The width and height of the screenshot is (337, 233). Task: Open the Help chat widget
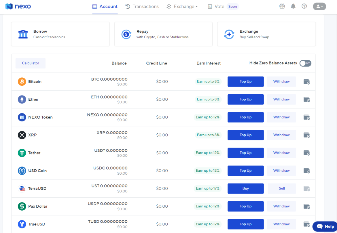325,226
